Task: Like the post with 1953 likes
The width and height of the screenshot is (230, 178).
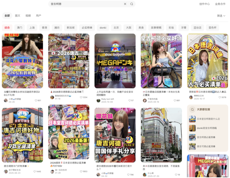Action: (81, 171)
